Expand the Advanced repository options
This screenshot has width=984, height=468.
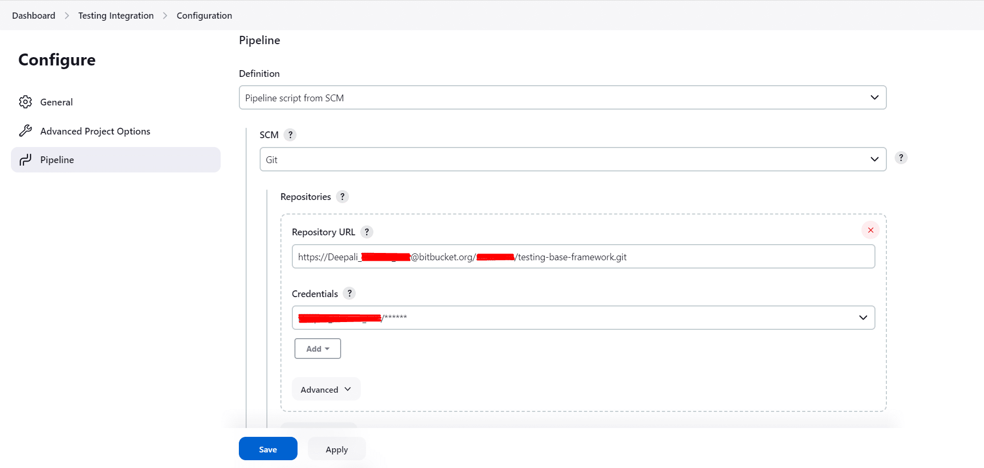pyautogui.click(x=326, y=389)
